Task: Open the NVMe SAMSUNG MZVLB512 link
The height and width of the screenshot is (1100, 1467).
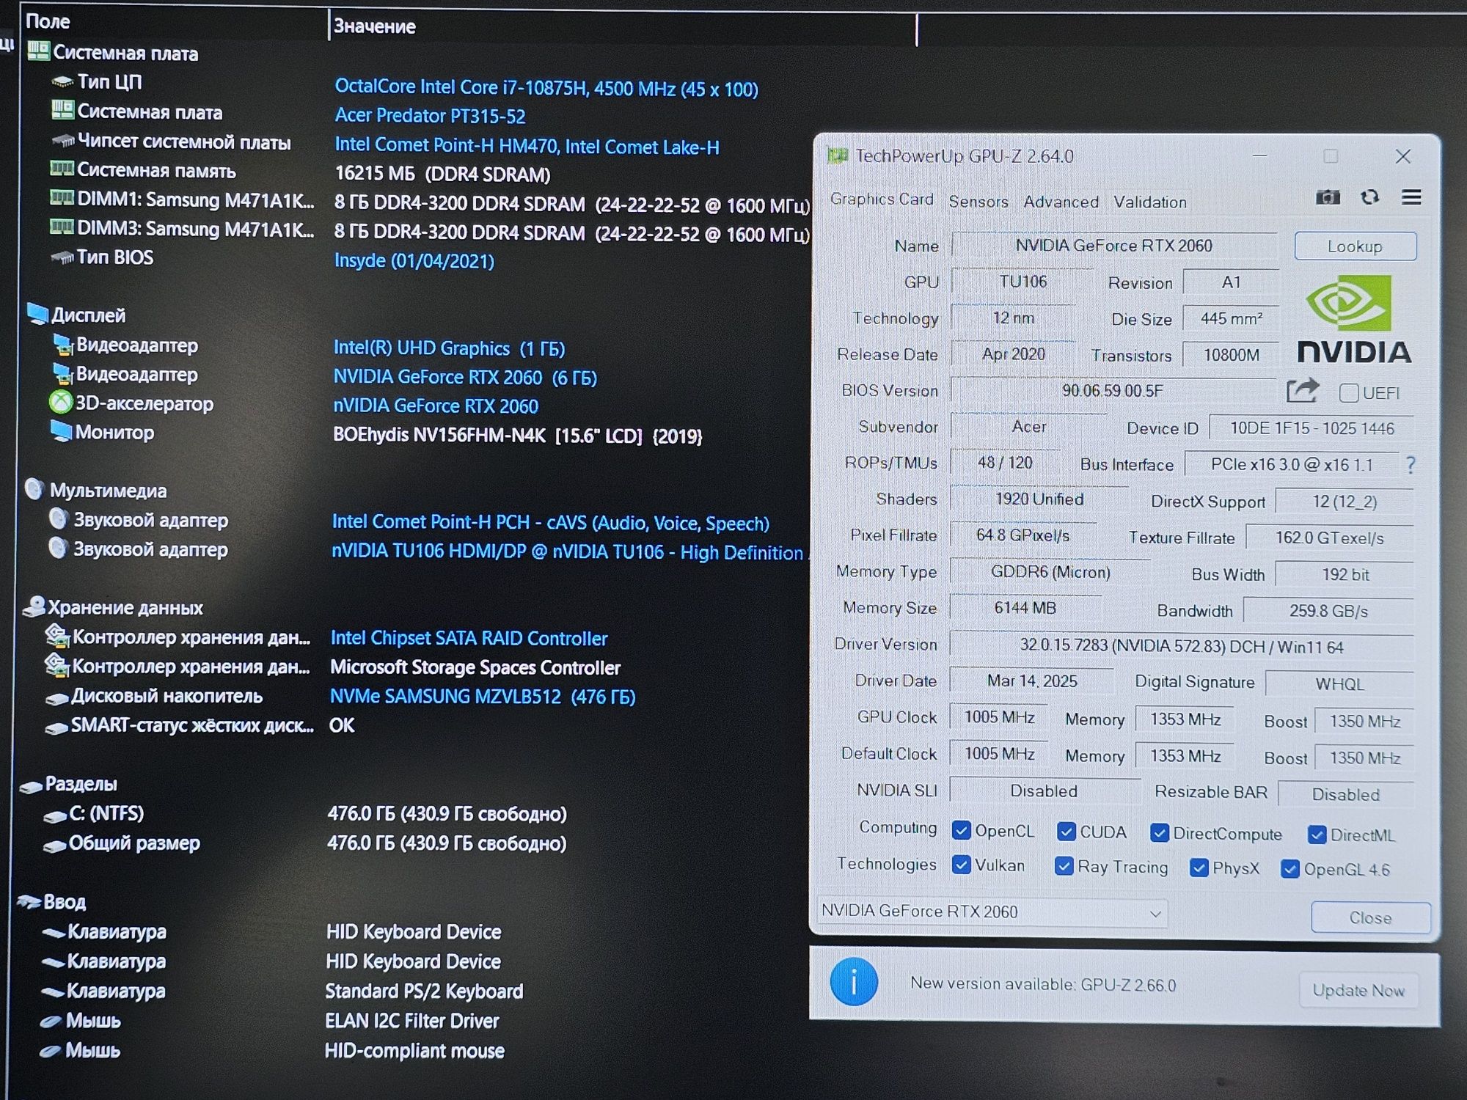Action: pyautogui.click(x=483, y=696)
